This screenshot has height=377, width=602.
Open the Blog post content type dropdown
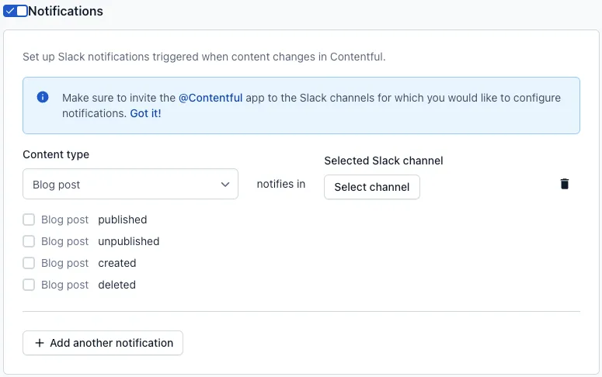(130, 184)
